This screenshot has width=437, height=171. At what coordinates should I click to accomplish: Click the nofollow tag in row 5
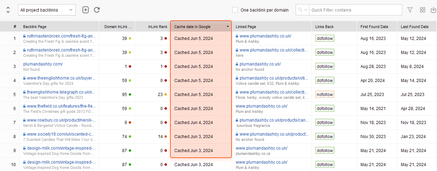coord(325,94)
